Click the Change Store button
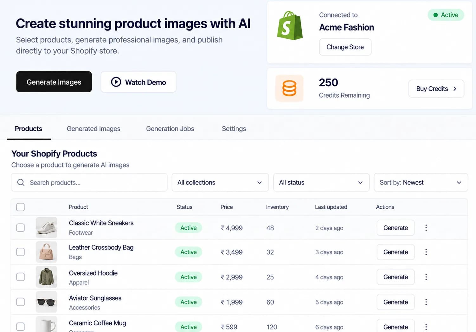Image resolution: width=476 pixels, height=332 pixels. pyautogui.click(x=345, y=47)
